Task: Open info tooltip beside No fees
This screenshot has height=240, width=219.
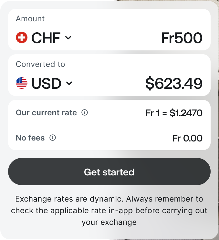Action: 53,138
